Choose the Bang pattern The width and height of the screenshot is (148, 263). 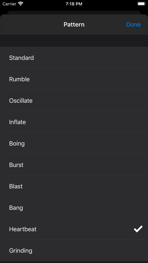coord(74,208)
